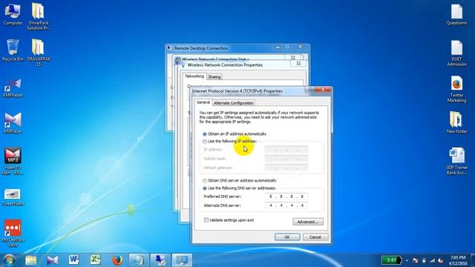475x267 pixels.
Task: Close the IPv4 Properties dialog
Action: 323,90
